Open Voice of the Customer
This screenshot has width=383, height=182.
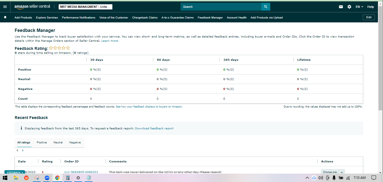point(114,17)
